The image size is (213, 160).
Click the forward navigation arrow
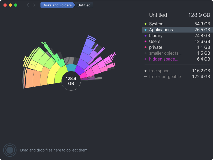pos(35,5)
